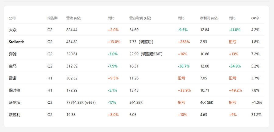
Task: Select the +13.0% revenue growth for Stellantis
Action: (x=114, y=42)
